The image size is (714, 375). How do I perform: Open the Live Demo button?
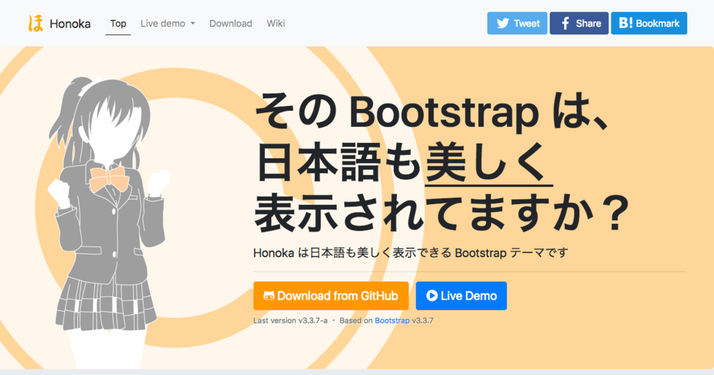462,296
